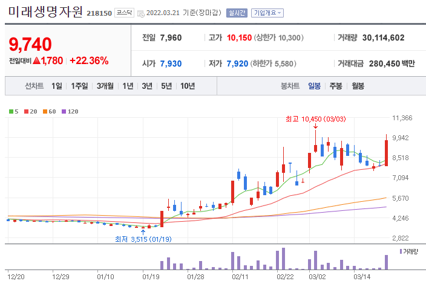426x284 pixels.
Task: Click the 최고 10,450 (03/03) chart label
Action: [316, 119]
